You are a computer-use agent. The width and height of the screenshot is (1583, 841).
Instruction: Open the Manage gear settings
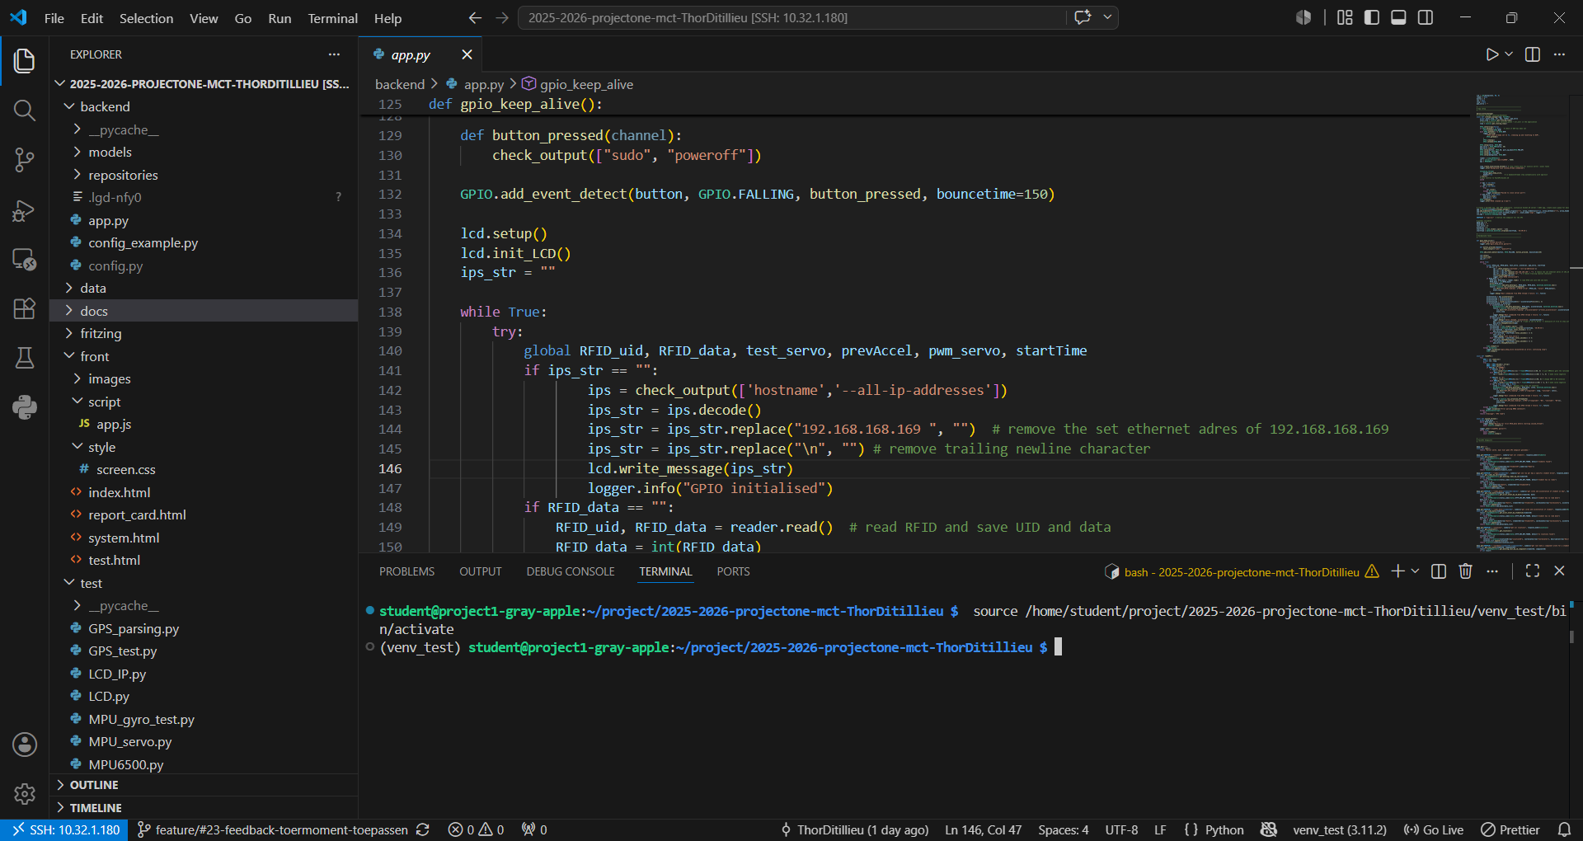point(24,794)
